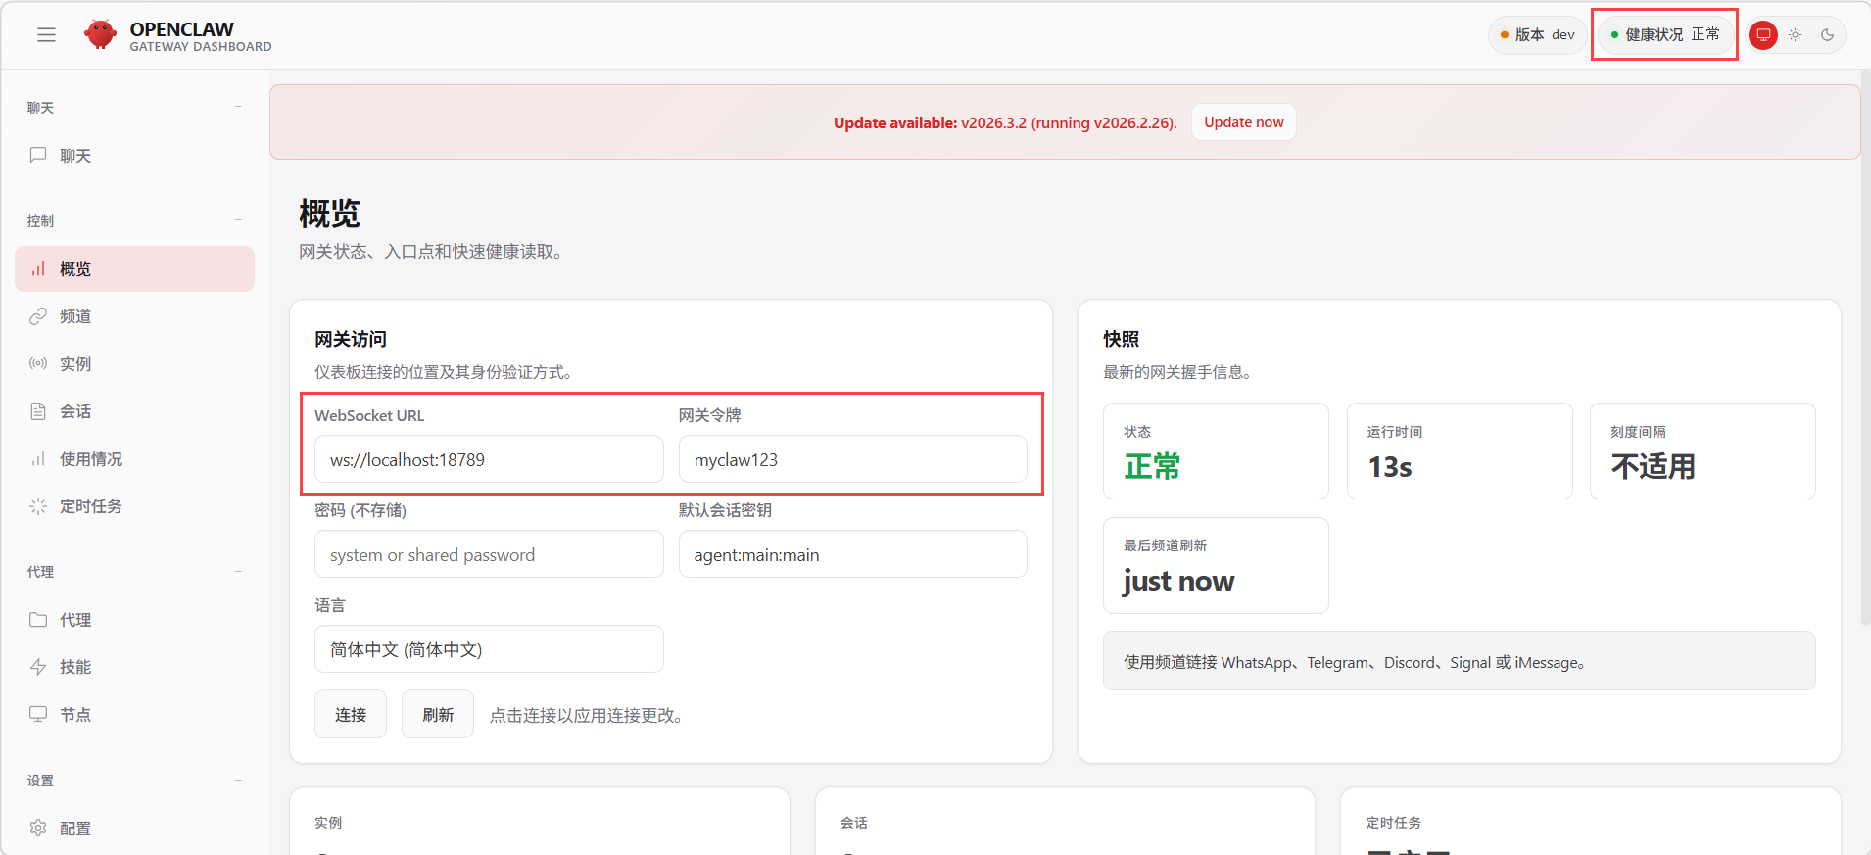Click the page vertical scrollbar
The image size is (1871, 855).
point(1865,348)
